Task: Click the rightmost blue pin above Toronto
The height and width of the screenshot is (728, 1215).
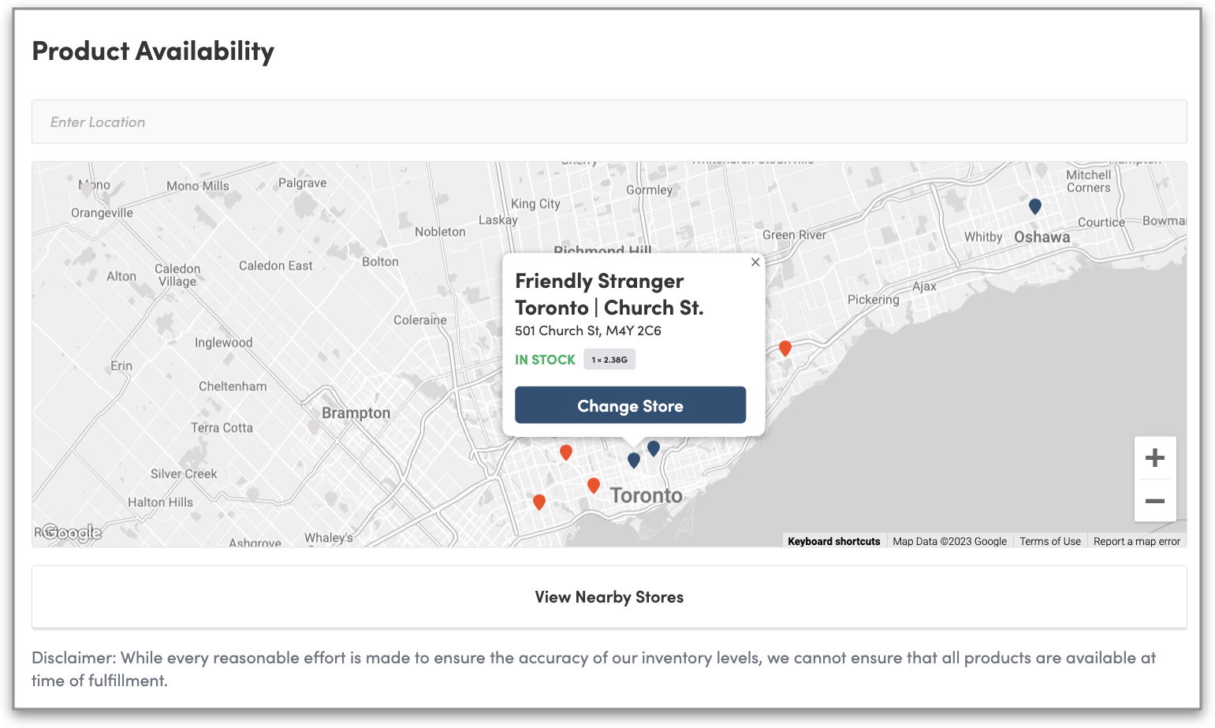Action: (654, 448)
